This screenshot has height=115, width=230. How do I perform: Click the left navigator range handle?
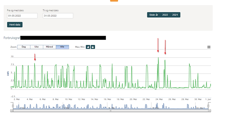tap(13, 106)
